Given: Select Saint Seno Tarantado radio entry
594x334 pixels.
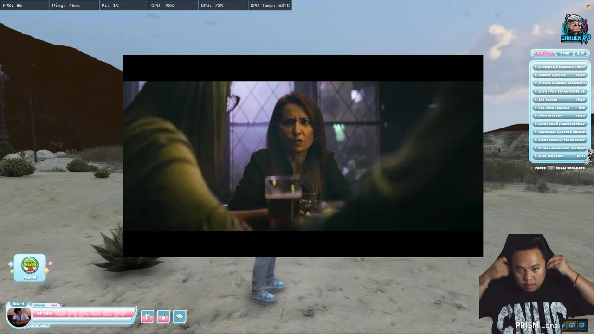Looking at the screenshot, I should [x=560, y=124].
